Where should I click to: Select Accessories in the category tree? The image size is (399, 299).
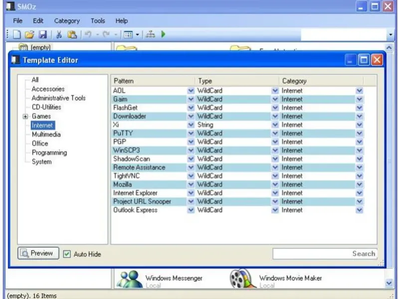(48, 89)
